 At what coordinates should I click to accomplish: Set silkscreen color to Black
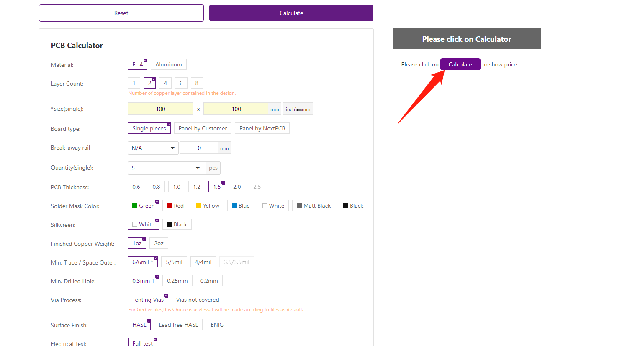pyautogui.click(x=177, y=224)
